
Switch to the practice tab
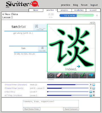pos(50,10)
